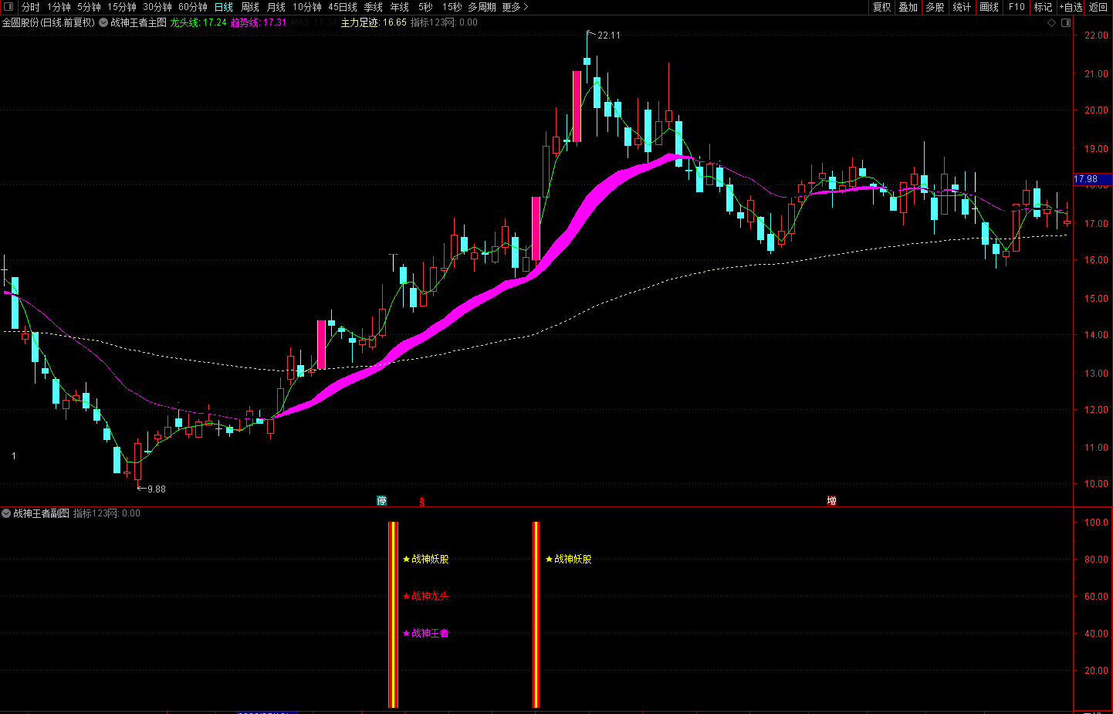Image resolution: width=1113 pixels, height=714 pixels.
Task: Click the yellow star 战神妖股 signal
Action: (425, 559)
